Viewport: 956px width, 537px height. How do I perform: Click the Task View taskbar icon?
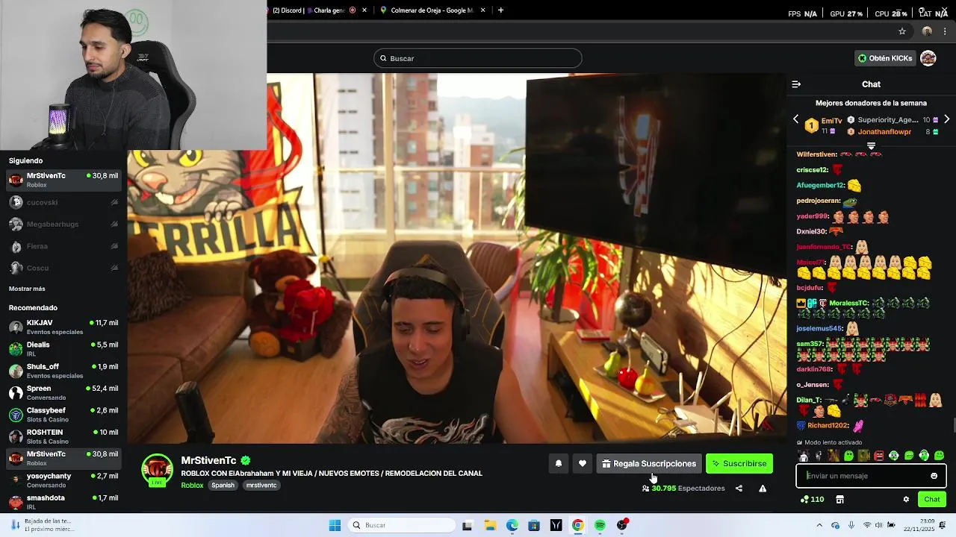(x=468, y=525)
